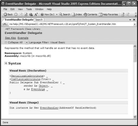
Task: Click the Visual Basic (Declaration) heading
Action: coord(28,71)
